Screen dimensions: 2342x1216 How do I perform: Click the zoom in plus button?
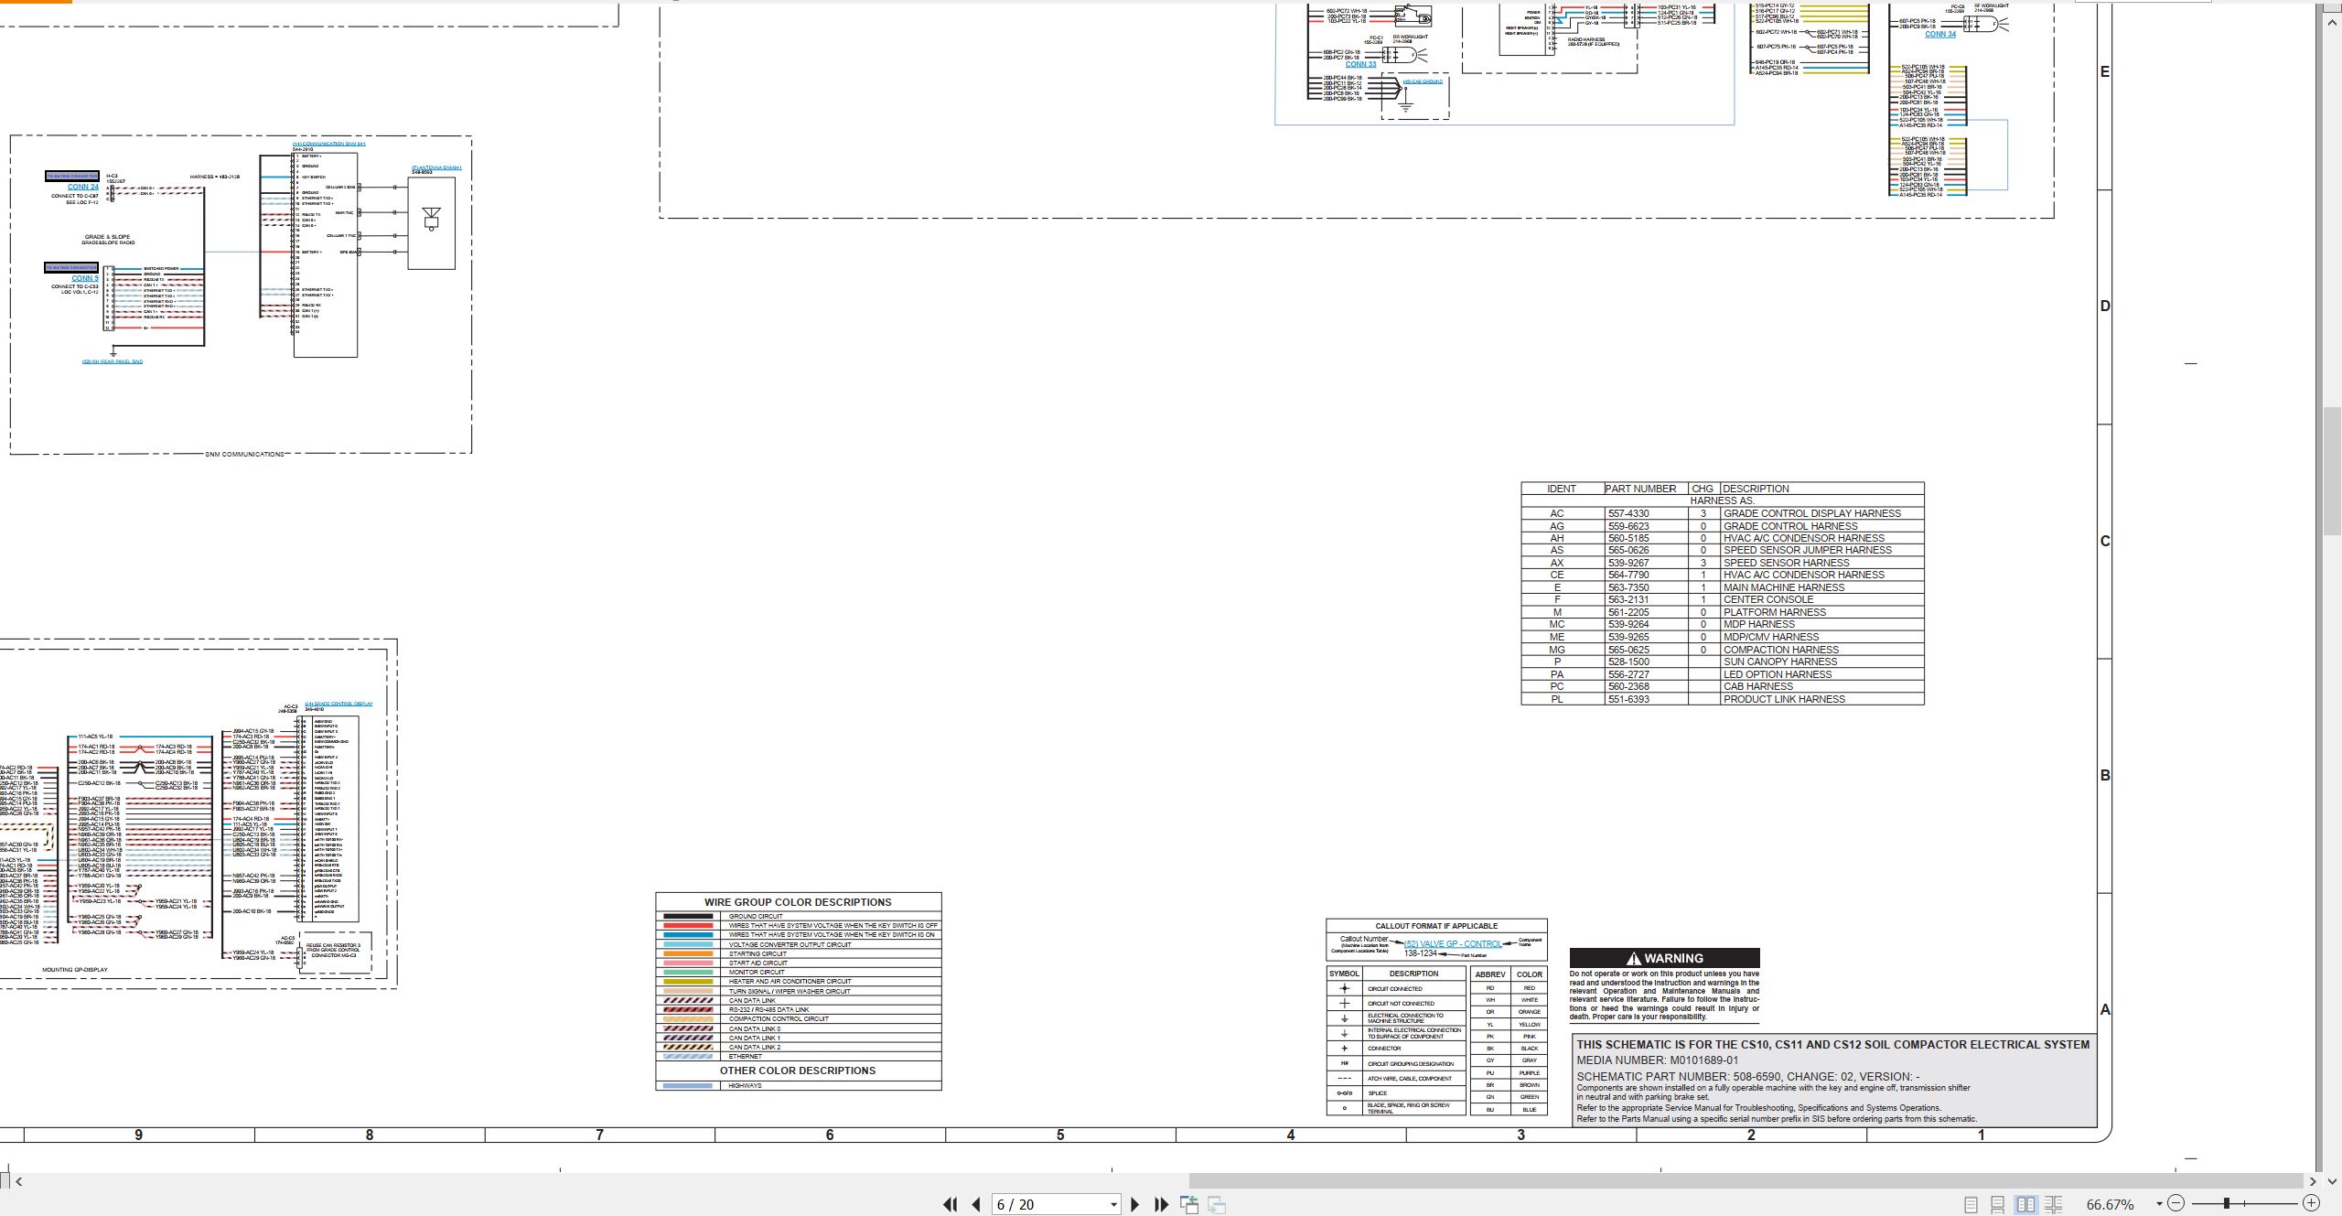pyautogui.click(x=2312, y=1204)
